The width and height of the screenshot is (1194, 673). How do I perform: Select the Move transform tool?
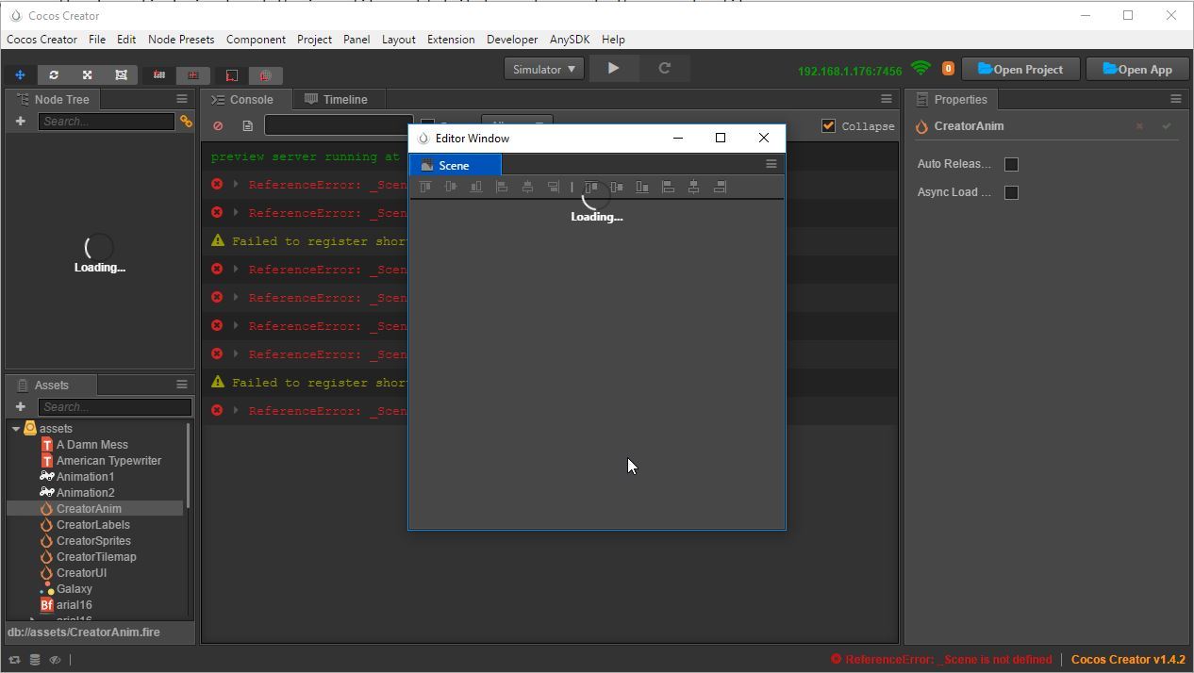pyautogui.click(x=20, y=74)
